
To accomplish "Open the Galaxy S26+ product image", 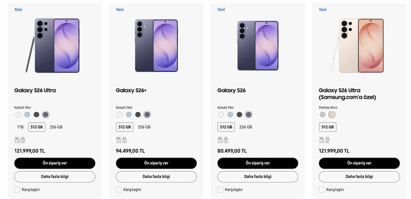I will [156, 46].
